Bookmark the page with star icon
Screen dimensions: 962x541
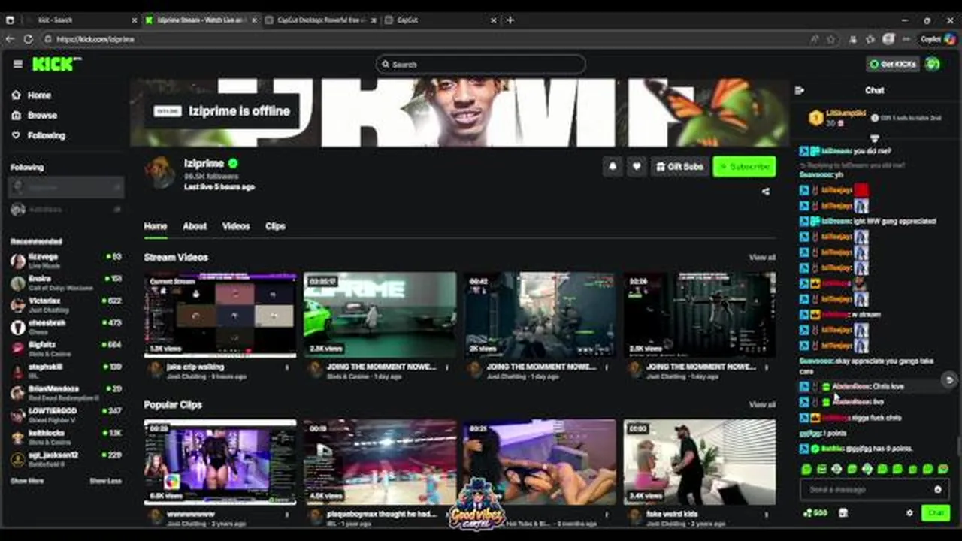pyautogui.click(x=831, y=39)
